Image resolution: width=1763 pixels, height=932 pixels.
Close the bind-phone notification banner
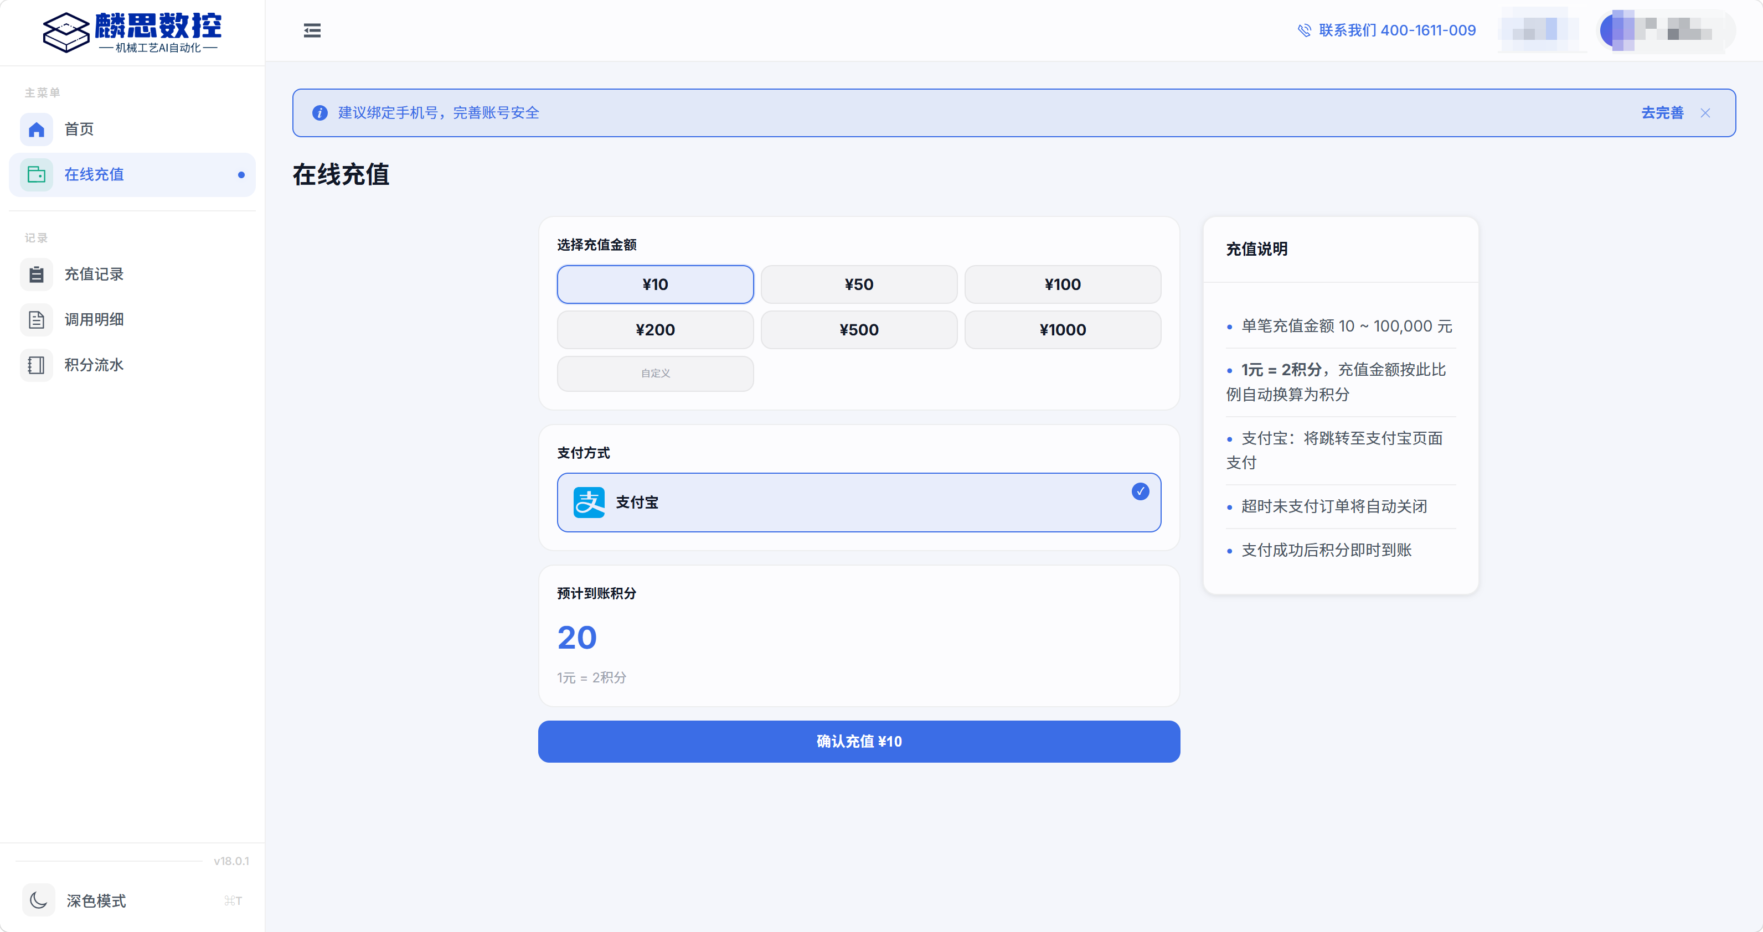(x=1705, y=113)
